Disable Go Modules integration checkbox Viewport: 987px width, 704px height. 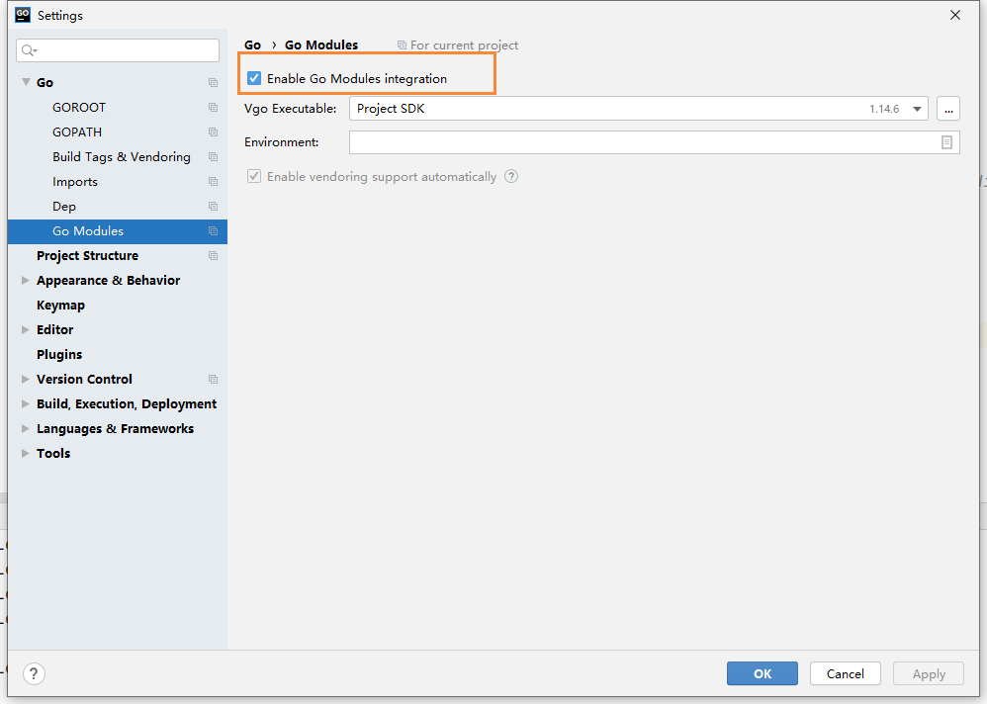pos(255,78)
